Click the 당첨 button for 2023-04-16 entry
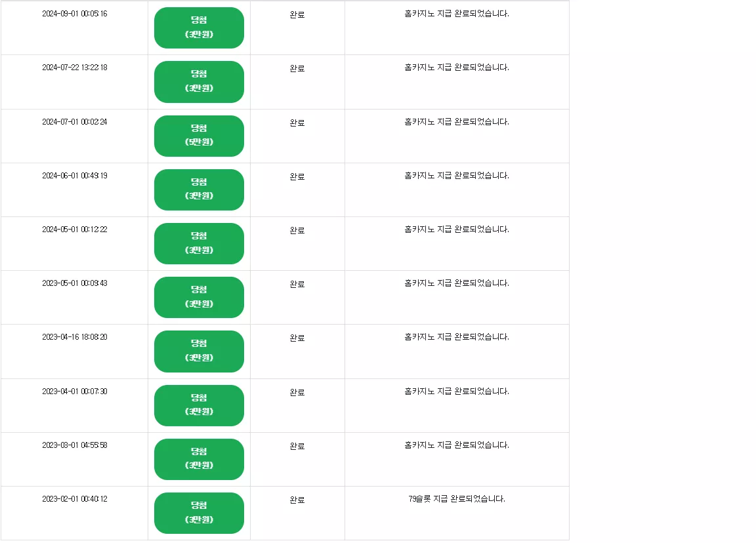 point(199,352)
